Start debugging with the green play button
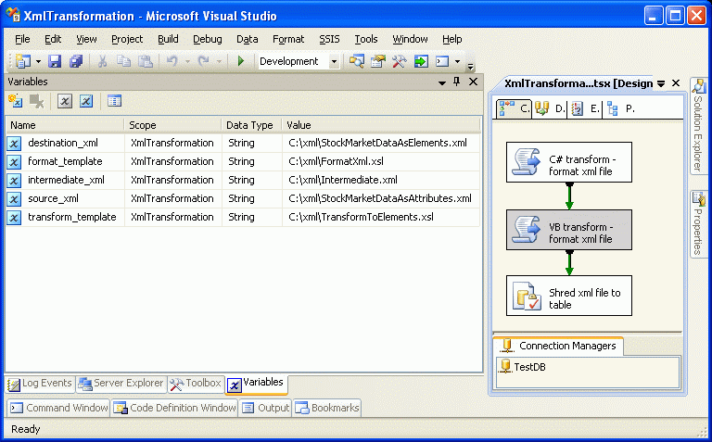The height and width of the screenshot is (442, 712). tap(241, 61)
